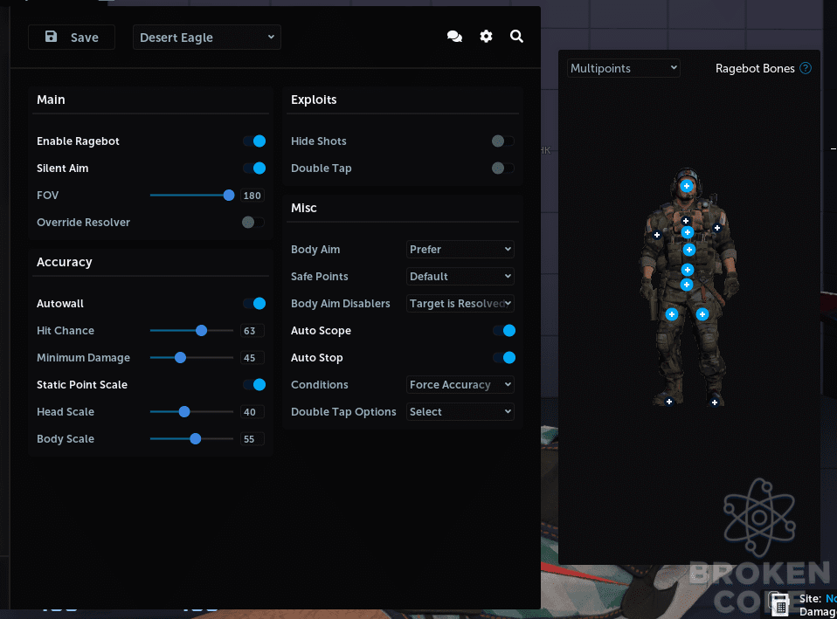
Task: Expand the Safe Points Default dropdown
Action: coord(460,277)
